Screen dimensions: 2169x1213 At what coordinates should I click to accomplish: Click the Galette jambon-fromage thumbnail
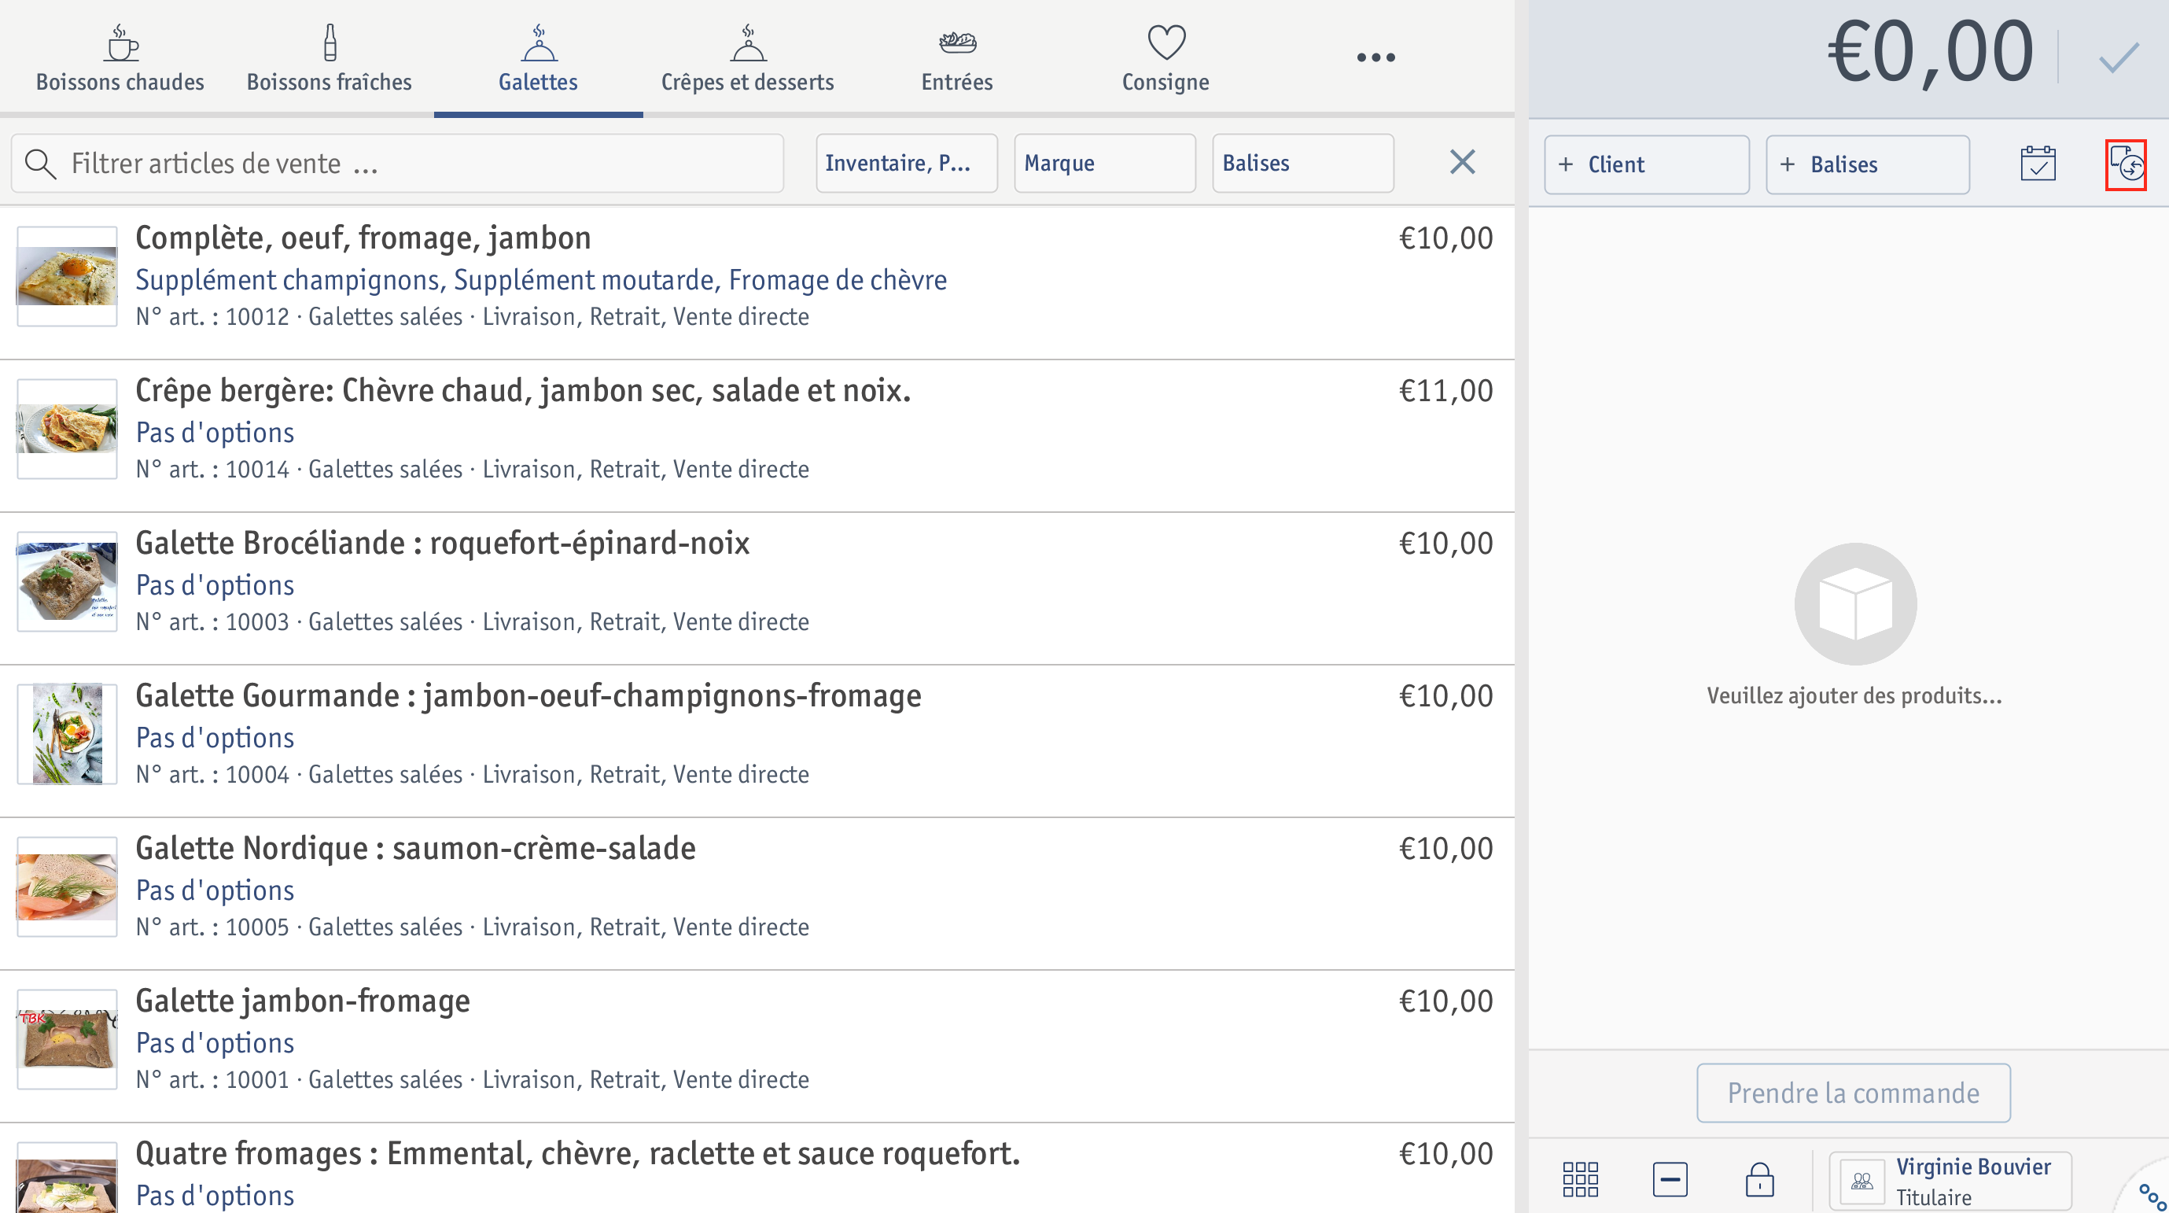tap(67, 1038)
